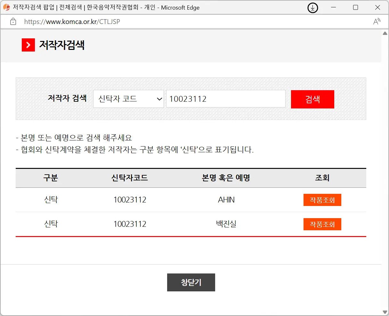The height and width of the screenshot is (316, 389).
Task: Select the komca.or.kr URL text
Action: pos(72,22)
